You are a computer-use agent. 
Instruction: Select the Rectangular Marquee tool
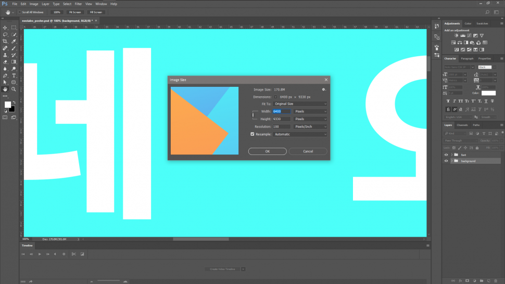[14, 28]
